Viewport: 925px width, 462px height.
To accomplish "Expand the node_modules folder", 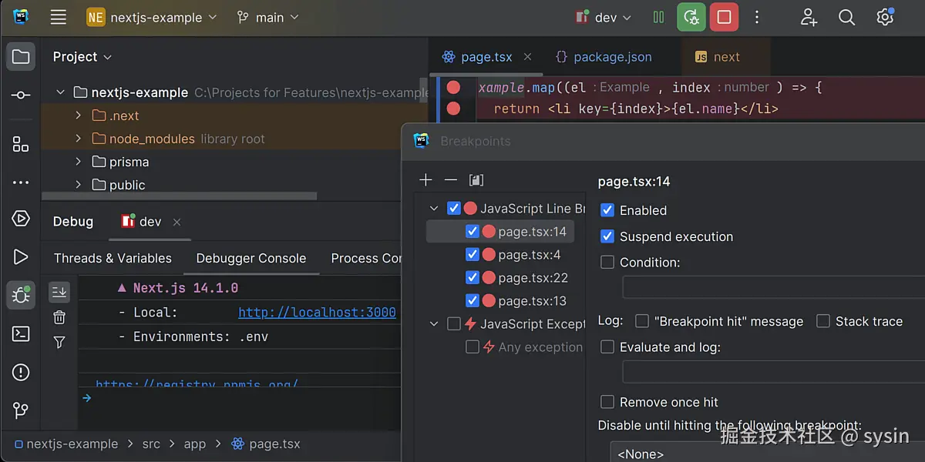I will coord(76,139).
